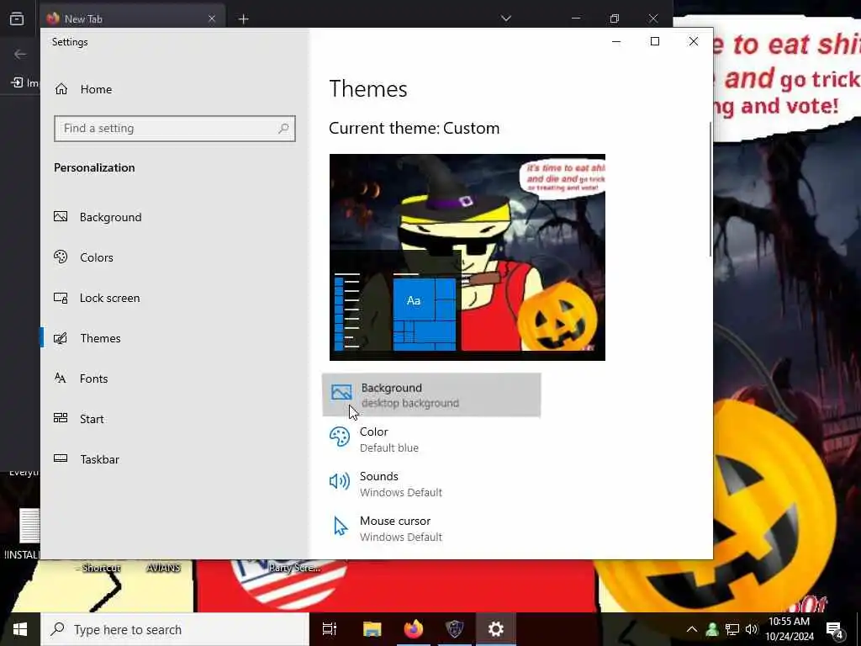The height and width of the screenshot is (646, 861).
Task: Click the Sounds speaker icon in Themes
Action: coord(340,481)
